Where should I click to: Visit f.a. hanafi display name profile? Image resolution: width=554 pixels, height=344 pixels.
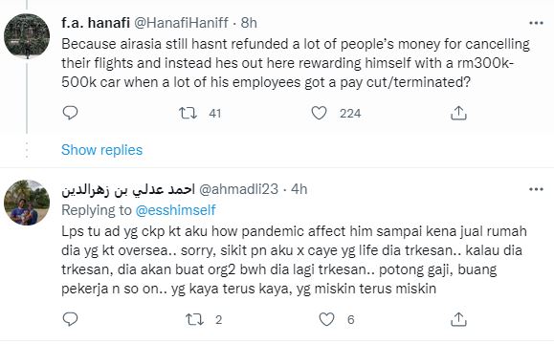[x=96, y=23]
